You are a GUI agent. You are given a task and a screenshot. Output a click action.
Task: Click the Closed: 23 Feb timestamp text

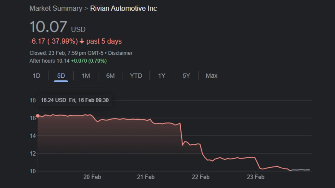point(67,53)
